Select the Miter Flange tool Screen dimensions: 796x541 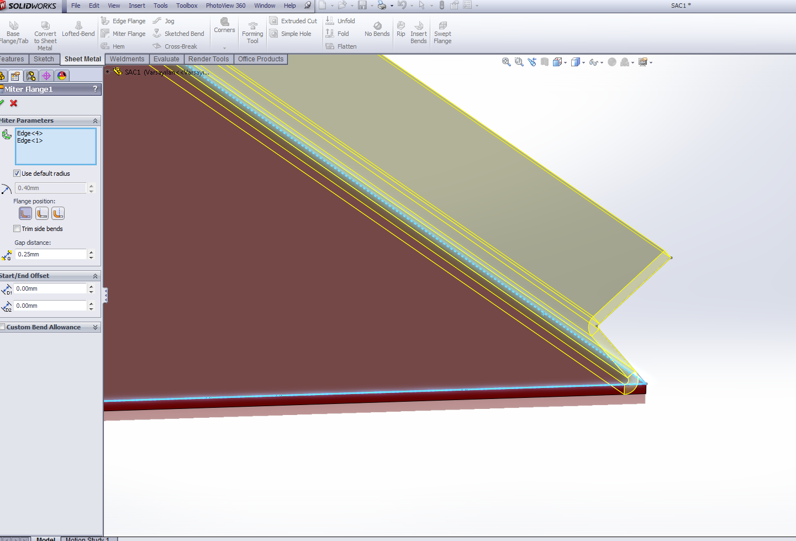(x=123, y=34)
